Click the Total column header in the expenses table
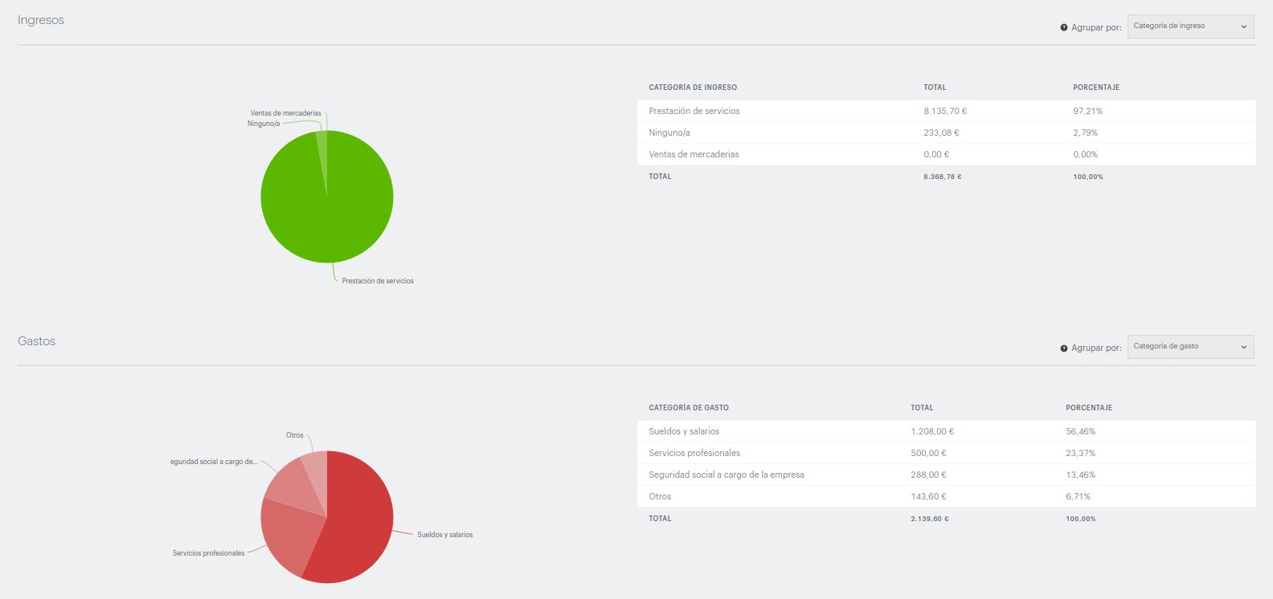The image size is (1273, 599). click(x=922, y=408)
